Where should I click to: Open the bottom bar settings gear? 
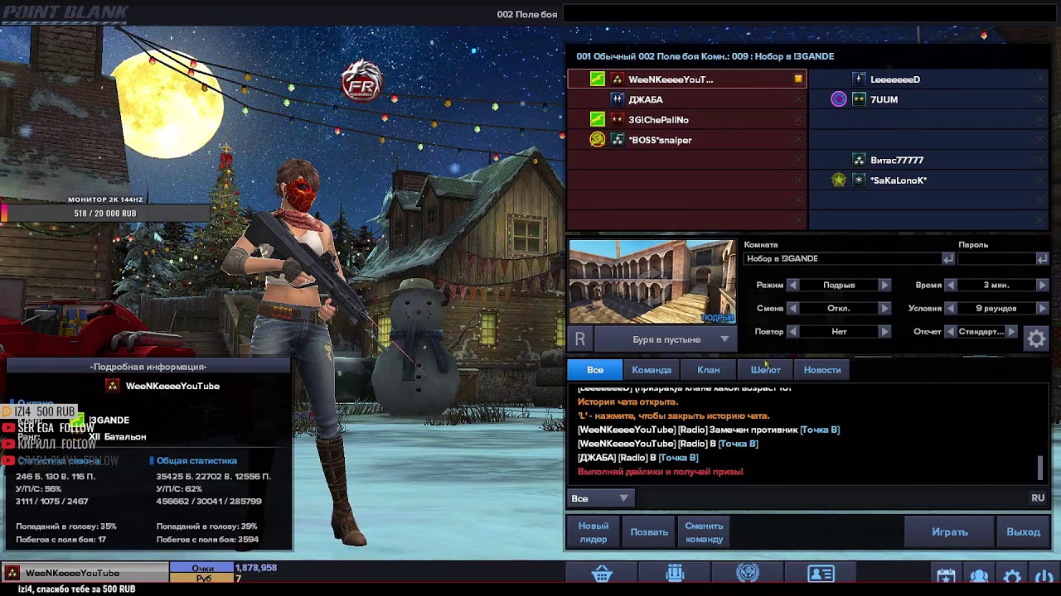click(x=1012, y=576)
